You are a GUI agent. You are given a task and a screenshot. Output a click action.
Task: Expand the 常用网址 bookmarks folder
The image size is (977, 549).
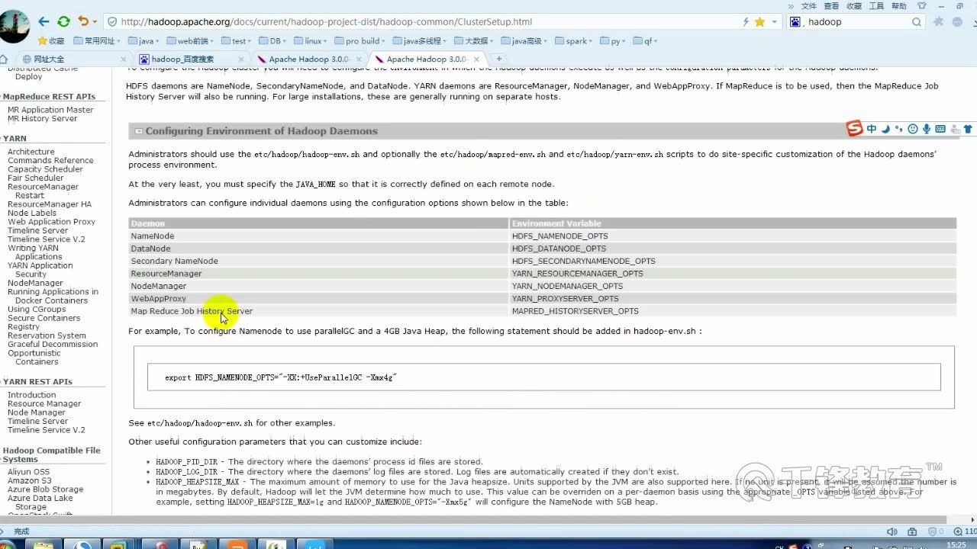point(98,41)
